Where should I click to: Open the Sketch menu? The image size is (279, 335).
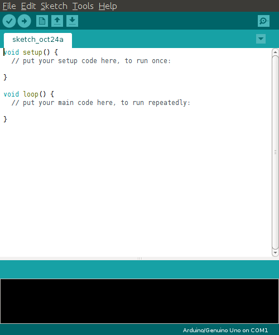click(x=54, y=6)
